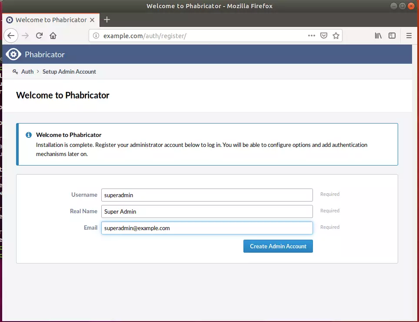Screen dimensions: 419x322
Task: Minimize the Firefox window
Action: pyautogui.click(x=394, y=6)
